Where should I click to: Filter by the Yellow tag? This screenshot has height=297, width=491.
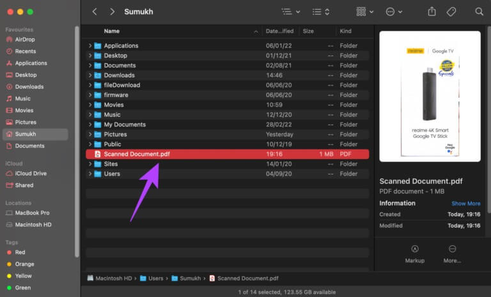coord(35,276)
